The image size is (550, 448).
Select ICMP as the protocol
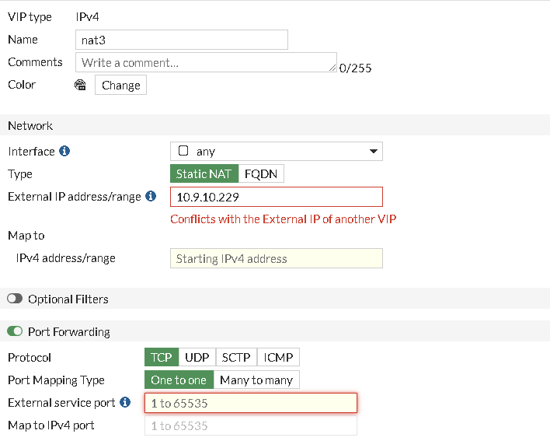point(278,358)
